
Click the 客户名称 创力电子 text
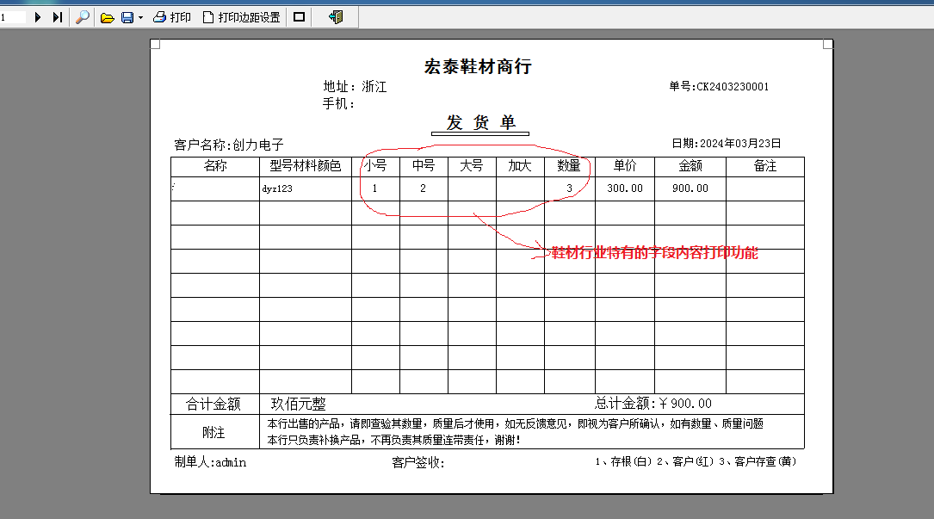(229, 145)
